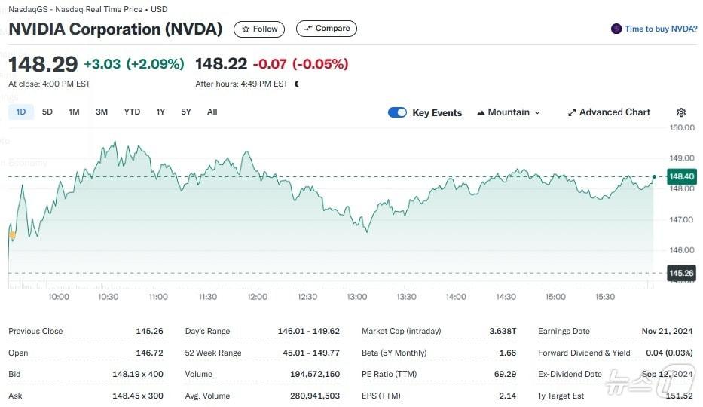
Task: Toggle the Key Events switch
Action: pyautogui.click(x=397, y=112)
